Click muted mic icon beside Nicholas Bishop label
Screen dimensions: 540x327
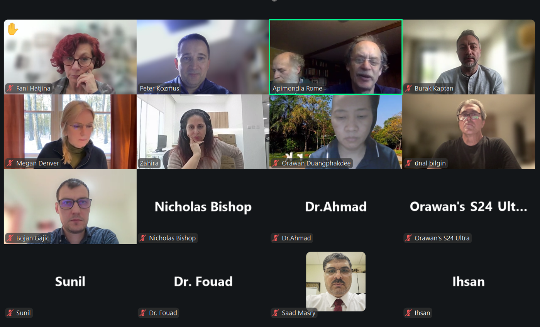143,238
